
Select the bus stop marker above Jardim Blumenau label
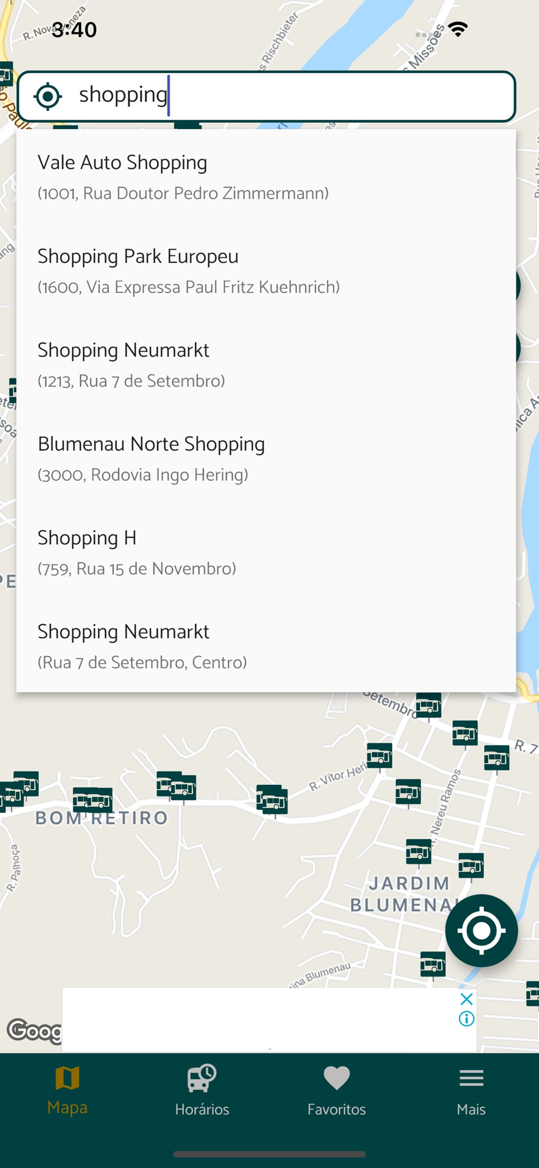tap(418, 851)
